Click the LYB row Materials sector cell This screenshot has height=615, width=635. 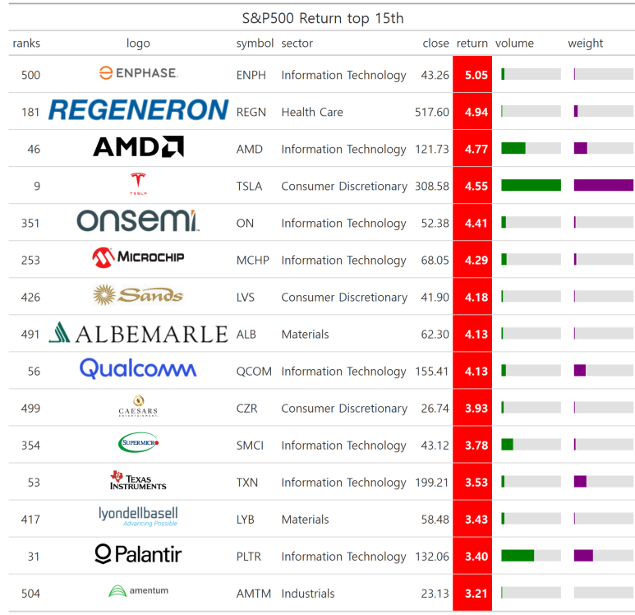pyautogui.click(x=305, y=520)
